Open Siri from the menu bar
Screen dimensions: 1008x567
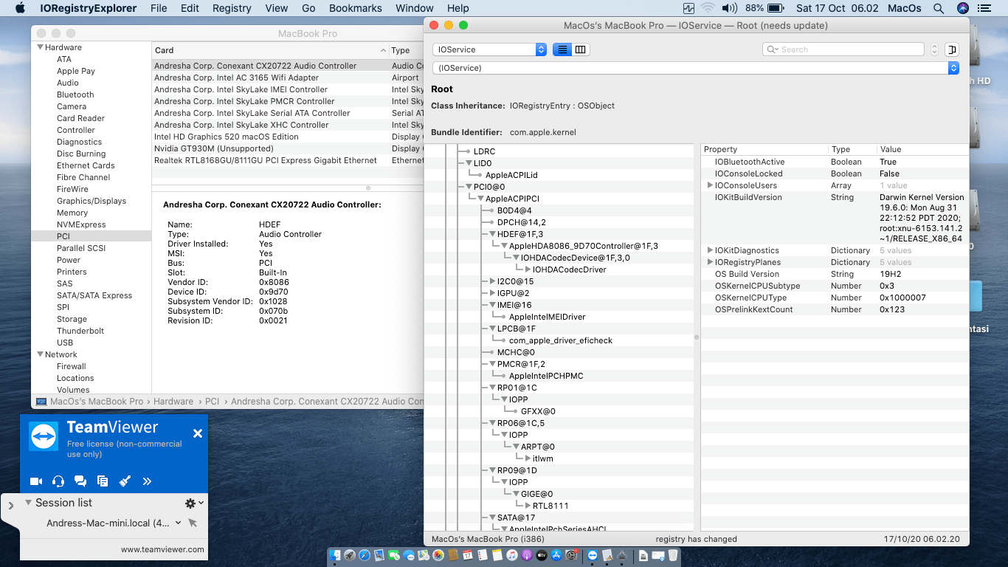click(962, 8)
